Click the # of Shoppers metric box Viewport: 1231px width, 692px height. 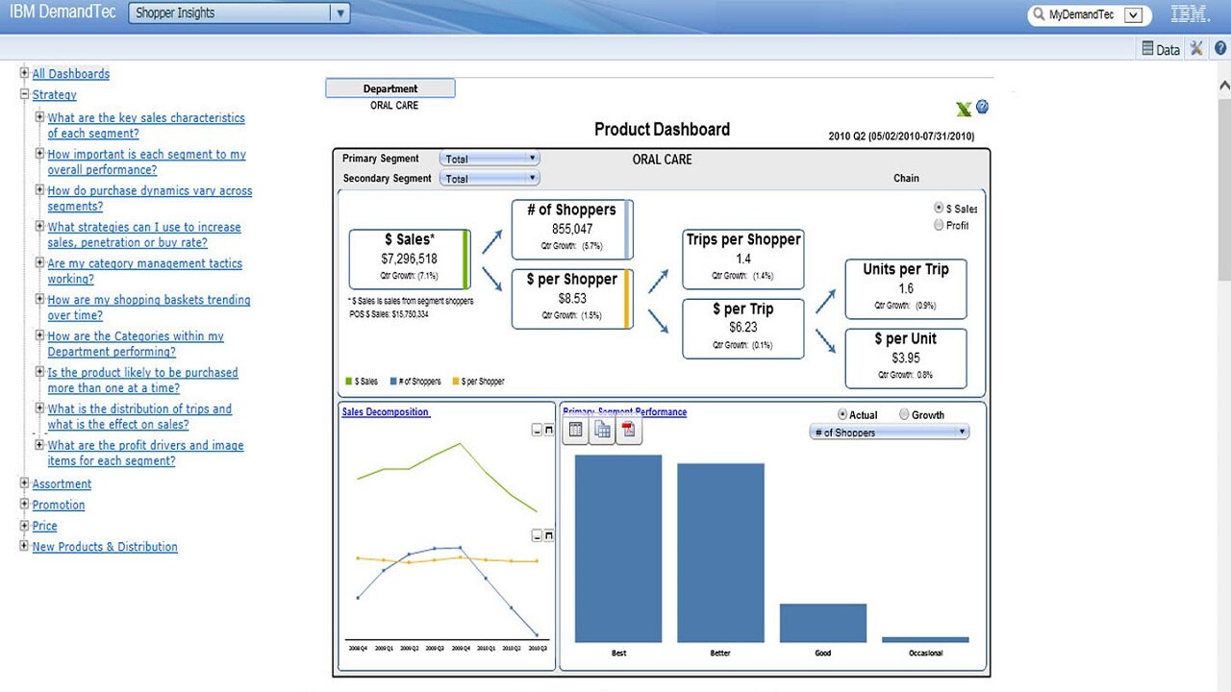click(572, 230)
